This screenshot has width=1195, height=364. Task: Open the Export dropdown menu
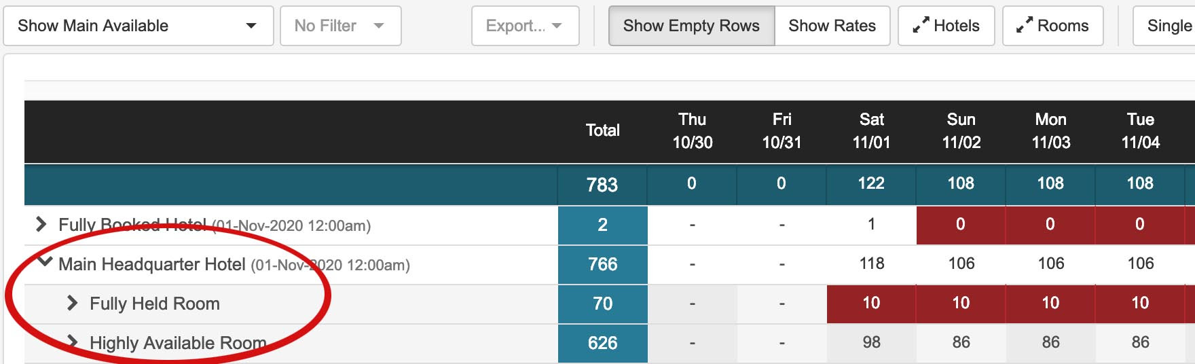click(x=526, y=26)
